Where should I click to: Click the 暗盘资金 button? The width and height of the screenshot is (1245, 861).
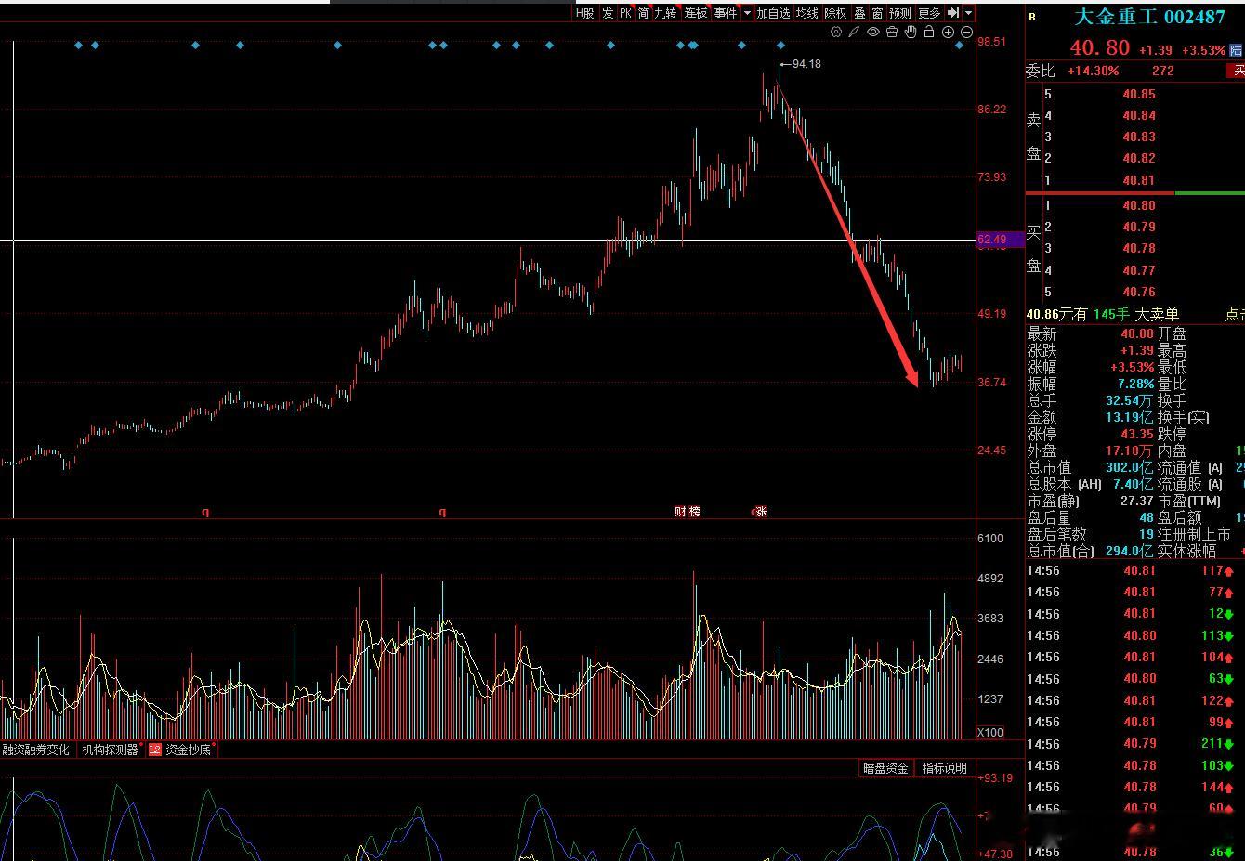pos(885,768)
